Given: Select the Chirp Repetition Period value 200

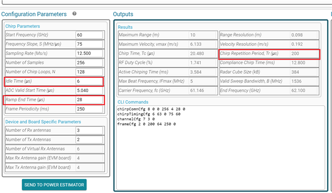Looking at the screenshot, I should (x=303, y=53).
